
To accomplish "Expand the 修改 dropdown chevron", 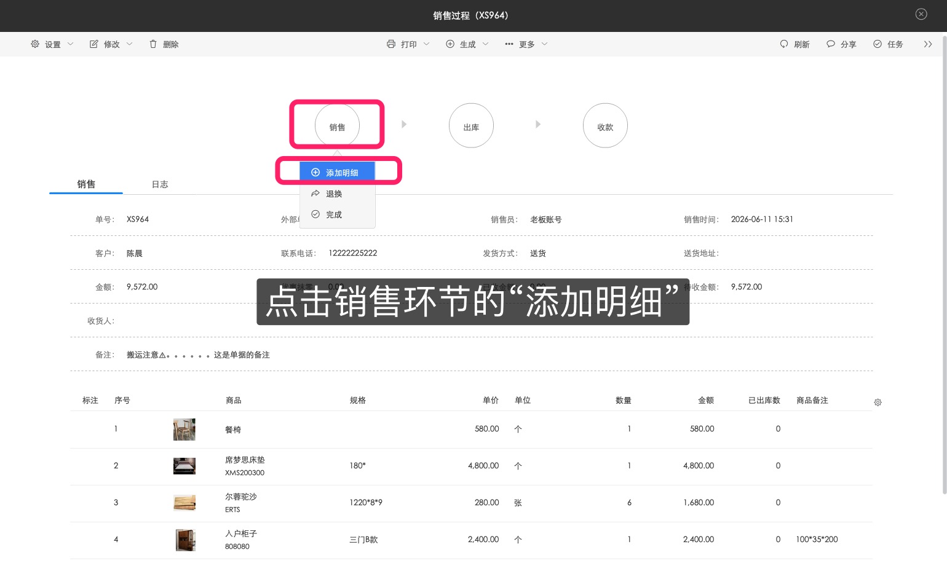I will coord(129,44).
